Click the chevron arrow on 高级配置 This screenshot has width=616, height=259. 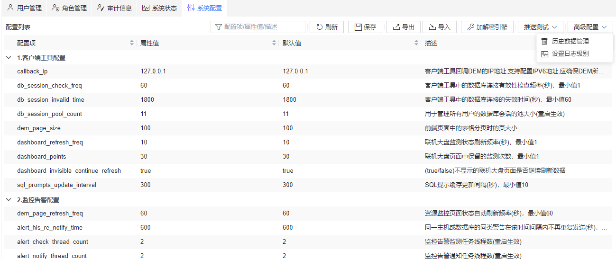point(604,27)
